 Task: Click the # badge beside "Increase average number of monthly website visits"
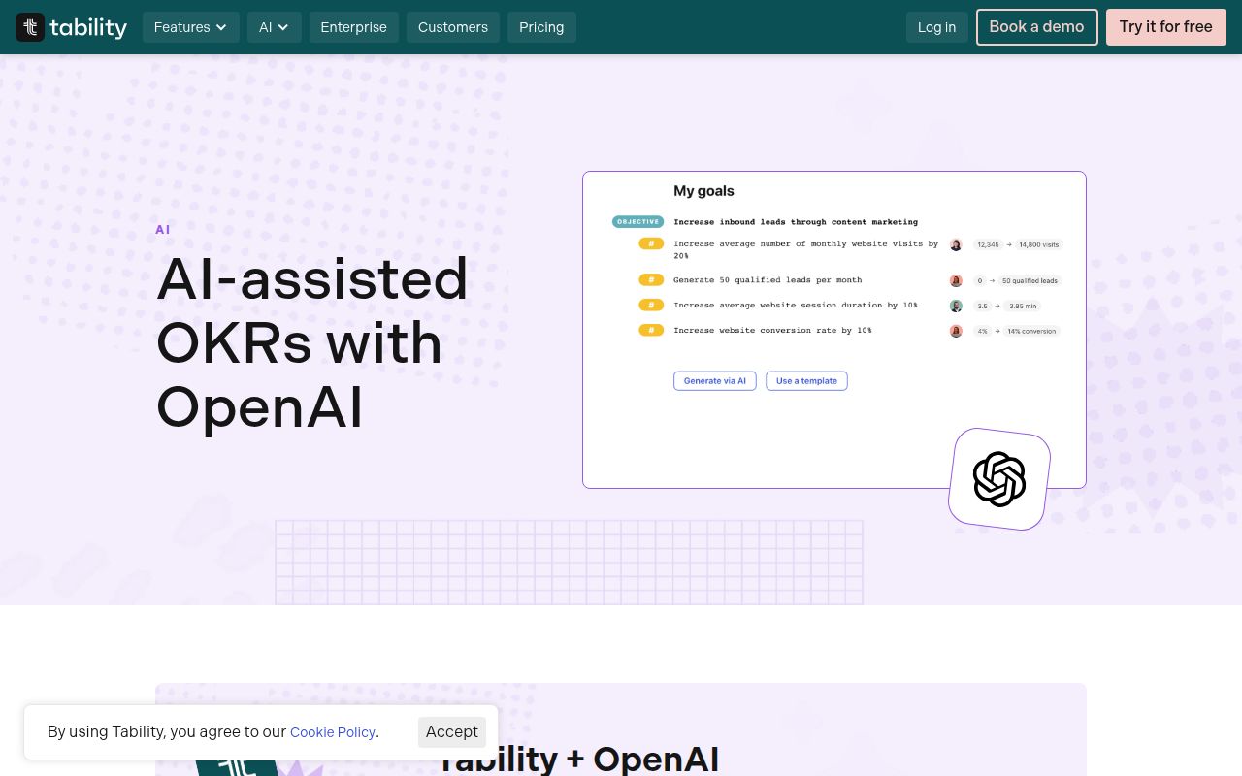[x=651, y=244]
